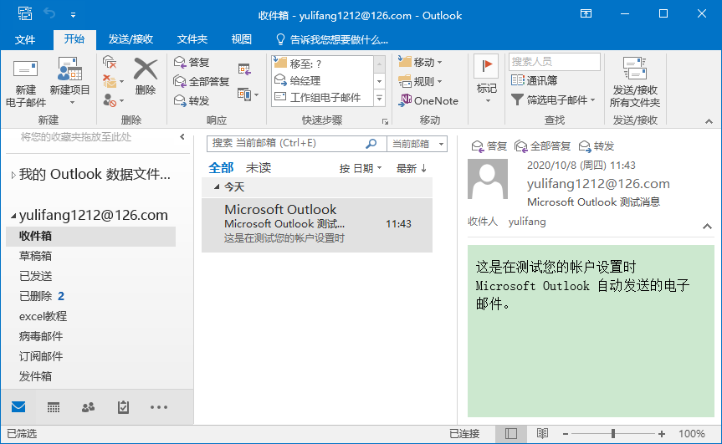Reply using ribbon 答复 button

(192, 62)
